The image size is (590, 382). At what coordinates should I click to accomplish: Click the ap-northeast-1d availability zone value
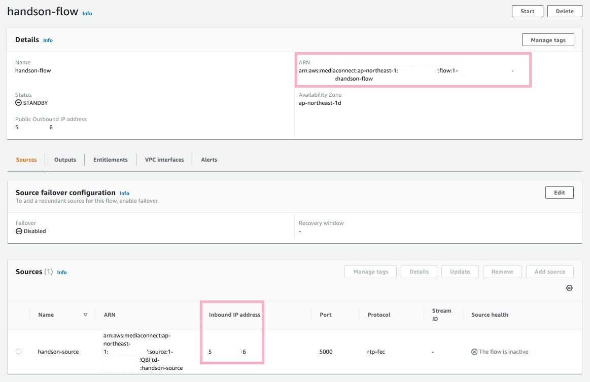(320, 103)
